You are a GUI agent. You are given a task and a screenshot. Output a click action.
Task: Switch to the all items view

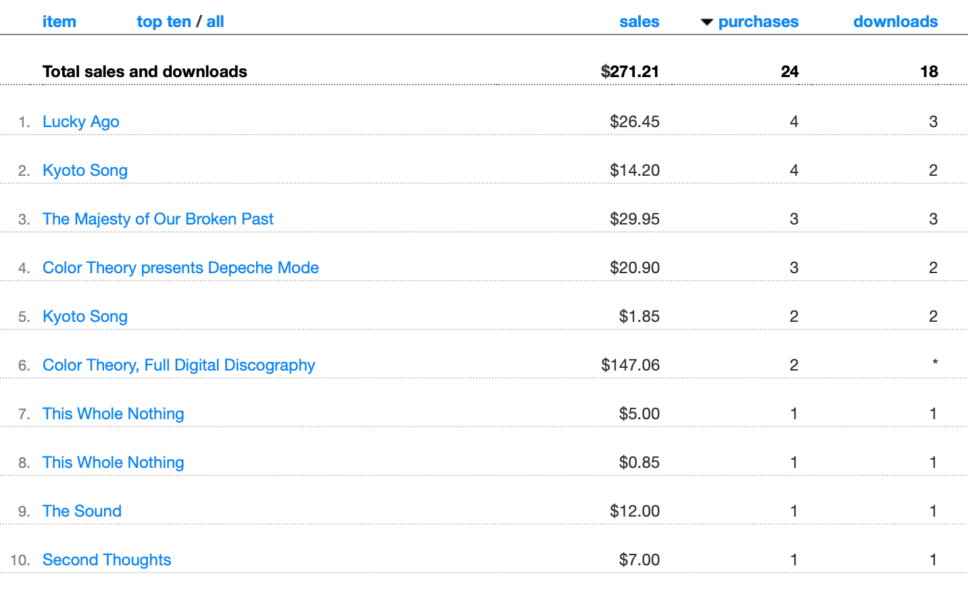click(x=215, y=22)
